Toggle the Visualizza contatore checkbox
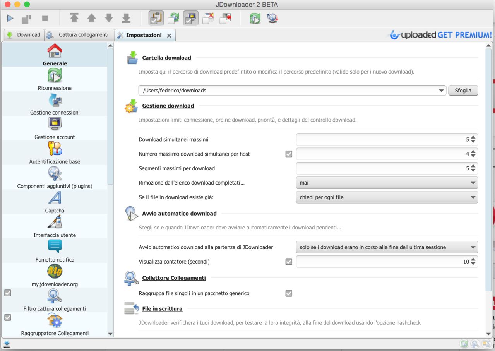Screen dimensions: 495x351 [289, 262]
